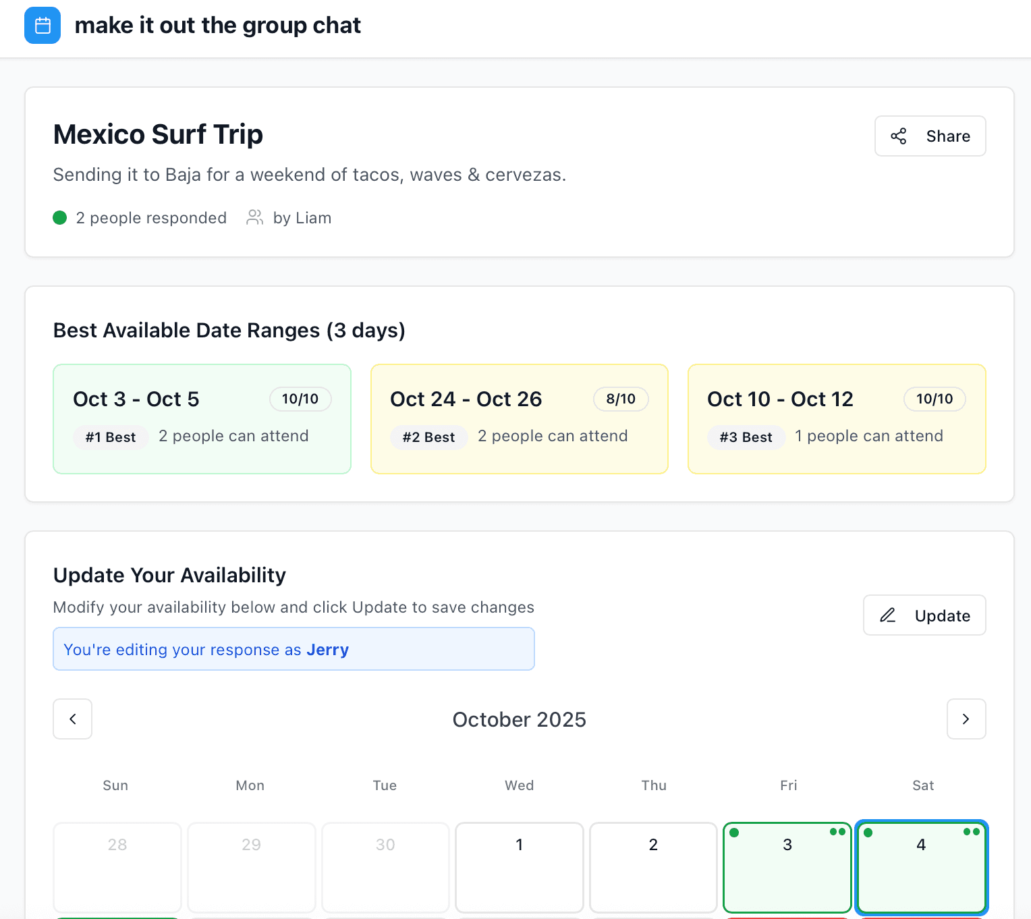
Task: Advance to next month with right chevron
Action: pos(966,719)
